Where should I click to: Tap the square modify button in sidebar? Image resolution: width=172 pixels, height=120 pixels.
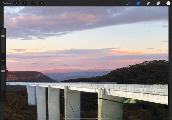3,59
